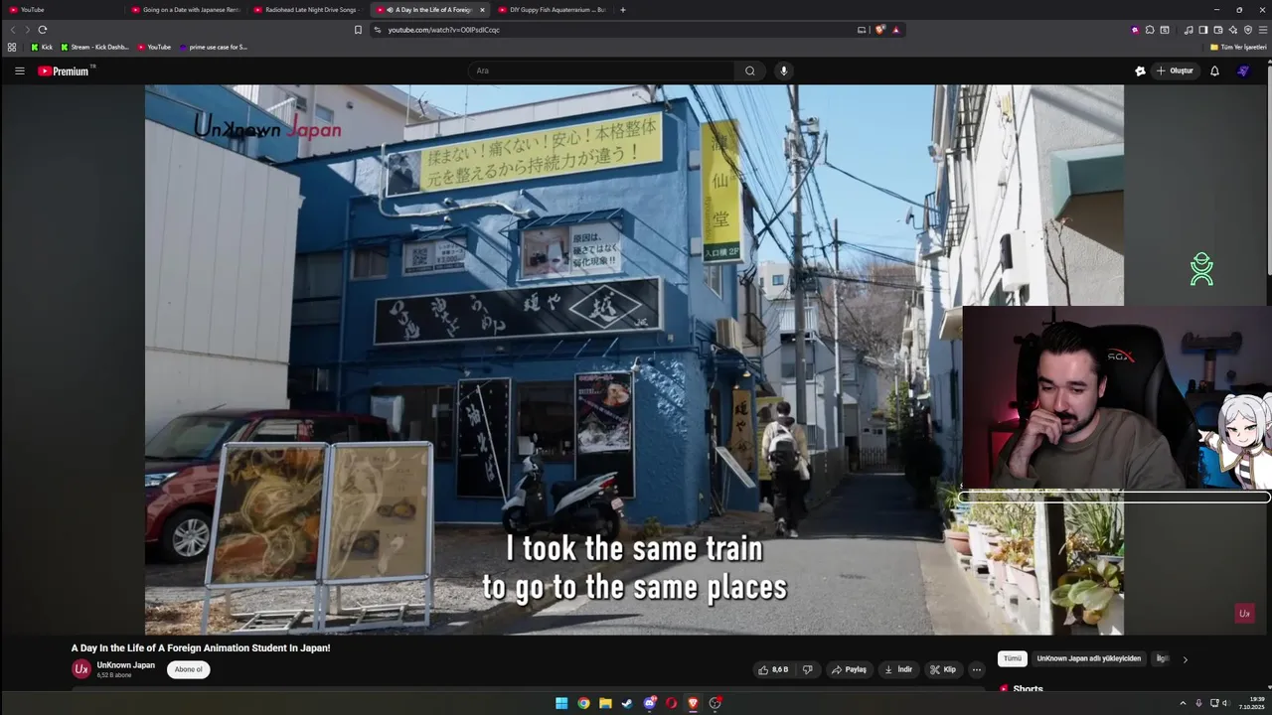
Task: Open the browser extensions puzzle icon
Action: click(1150, 30)
